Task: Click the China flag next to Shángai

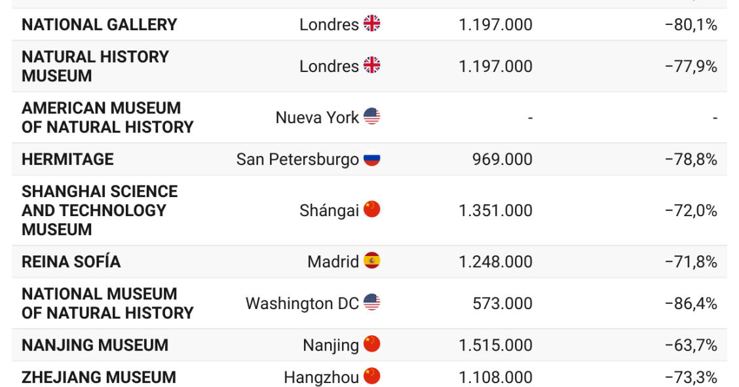Action: pyautogui.click(x=371, y=210)
